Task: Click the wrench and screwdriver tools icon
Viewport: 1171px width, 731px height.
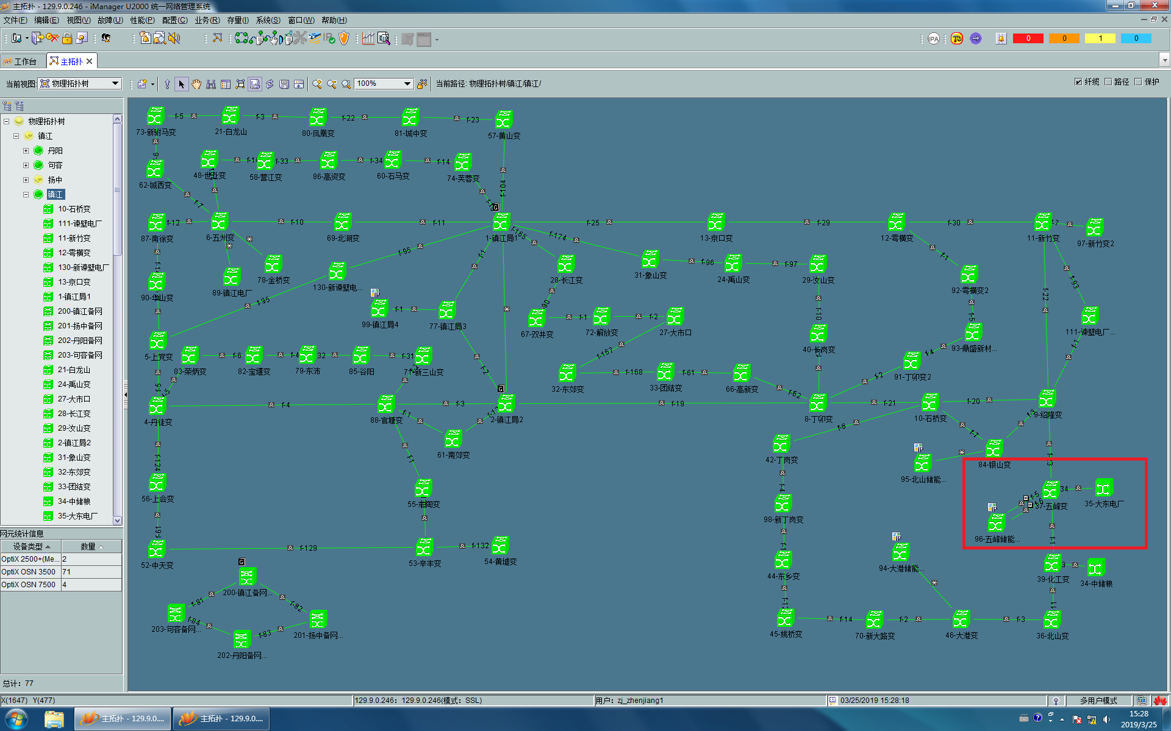Action: (x=299, y=38)
